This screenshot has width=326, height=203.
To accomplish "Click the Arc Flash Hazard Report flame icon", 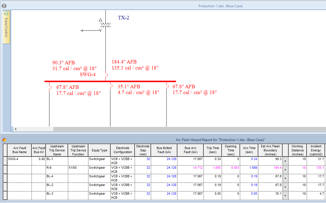I will (x=4, y=140).
